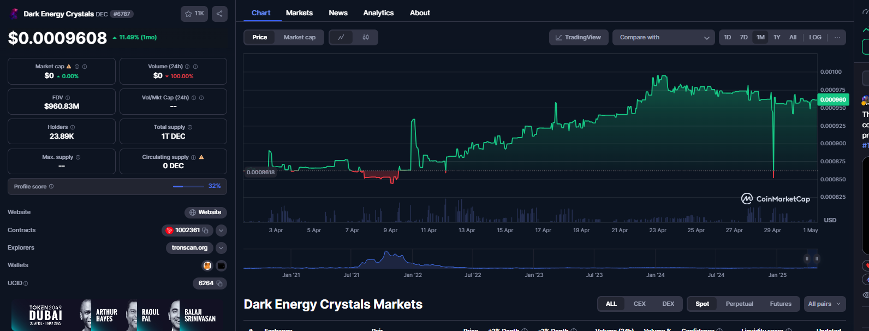Set chart range to 1Y
Screen dimensions: 869x331
(x=777, y=37)
